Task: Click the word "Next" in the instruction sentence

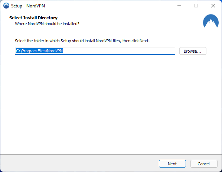Action: [x=144, y=41]
